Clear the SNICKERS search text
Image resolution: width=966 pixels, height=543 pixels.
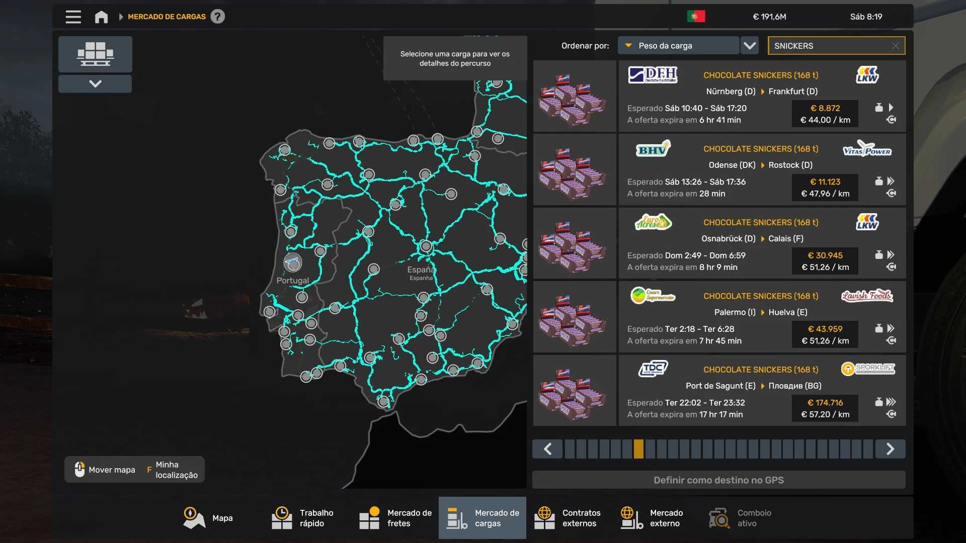[x=895, y=46]
